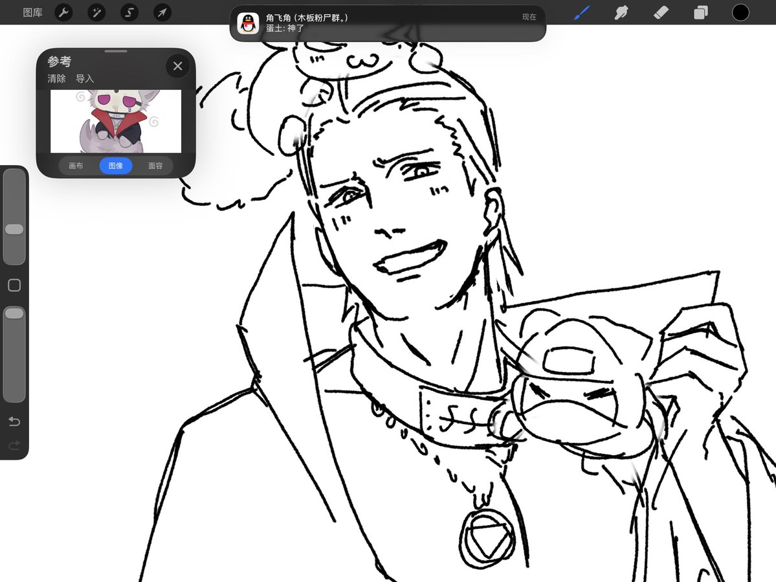Click the 蛋土: 神了 message text
776x582 pixels.
285,28
